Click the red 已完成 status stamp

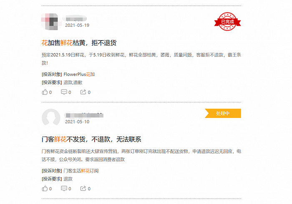tap(228, 22)
